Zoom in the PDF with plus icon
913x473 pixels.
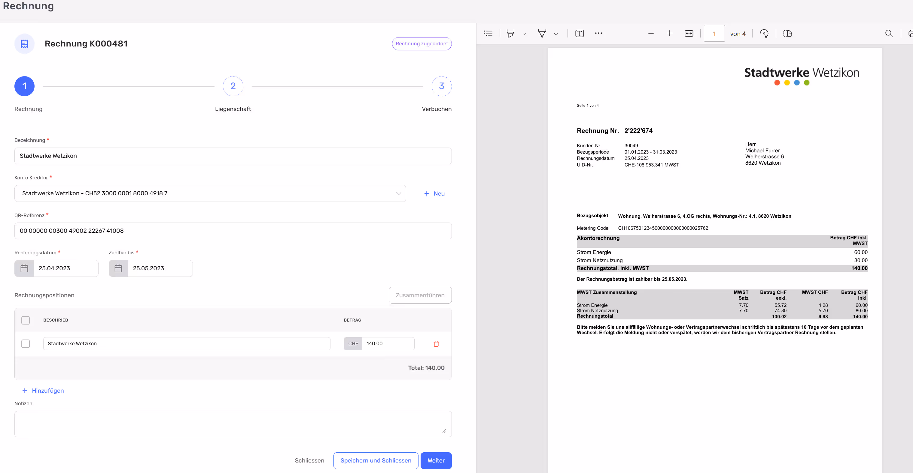670,33
